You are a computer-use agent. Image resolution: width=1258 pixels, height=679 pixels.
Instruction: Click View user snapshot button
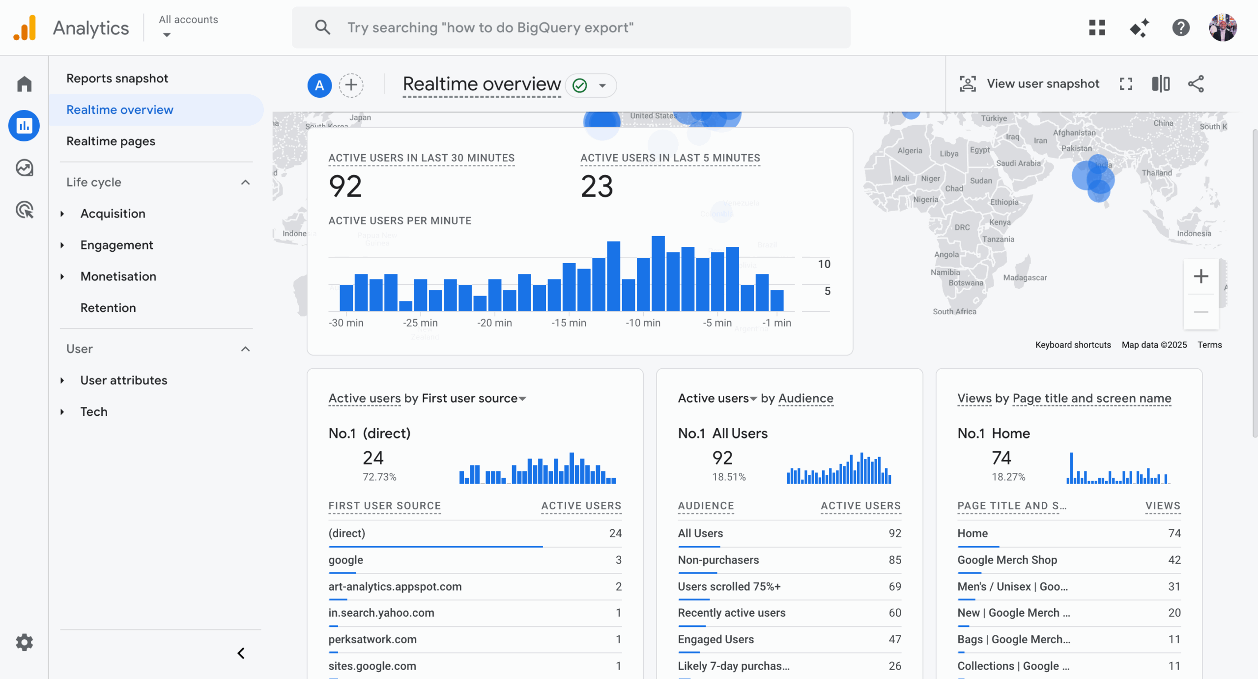point(1029,84)
